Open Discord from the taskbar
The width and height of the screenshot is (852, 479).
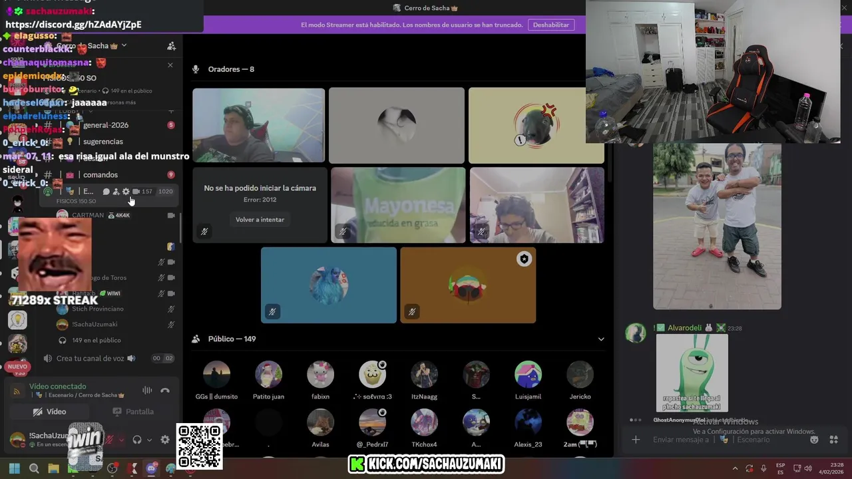pos(151,468)
